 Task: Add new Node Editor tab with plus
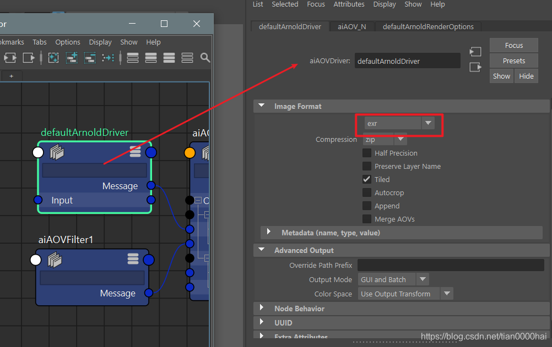point(11,76)
